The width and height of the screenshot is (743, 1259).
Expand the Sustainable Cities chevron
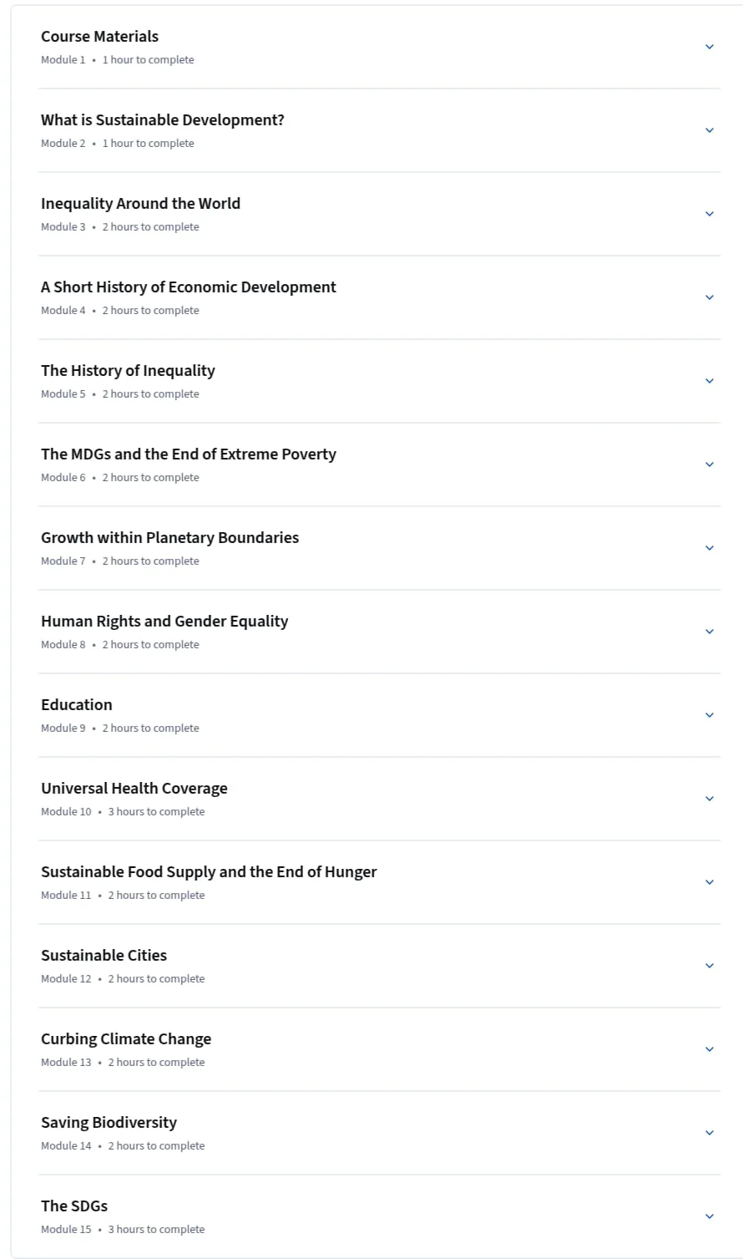[710, 966]
